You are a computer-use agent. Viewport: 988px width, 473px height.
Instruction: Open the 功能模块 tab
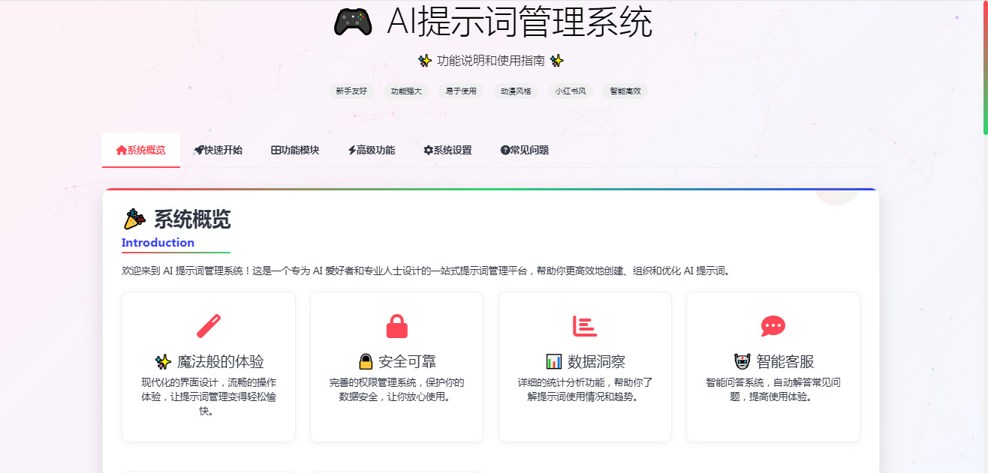pyautogui.click(x=295, y=150)
